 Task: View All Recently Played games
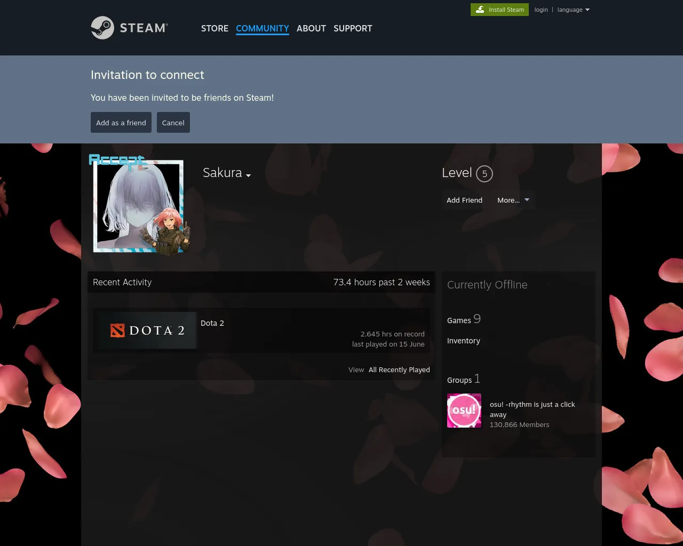(x=399, y=370)
